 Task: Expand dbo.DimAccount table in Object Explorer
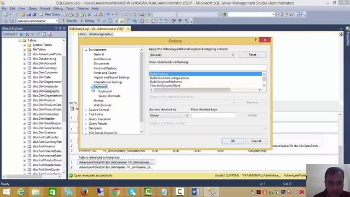24,63
